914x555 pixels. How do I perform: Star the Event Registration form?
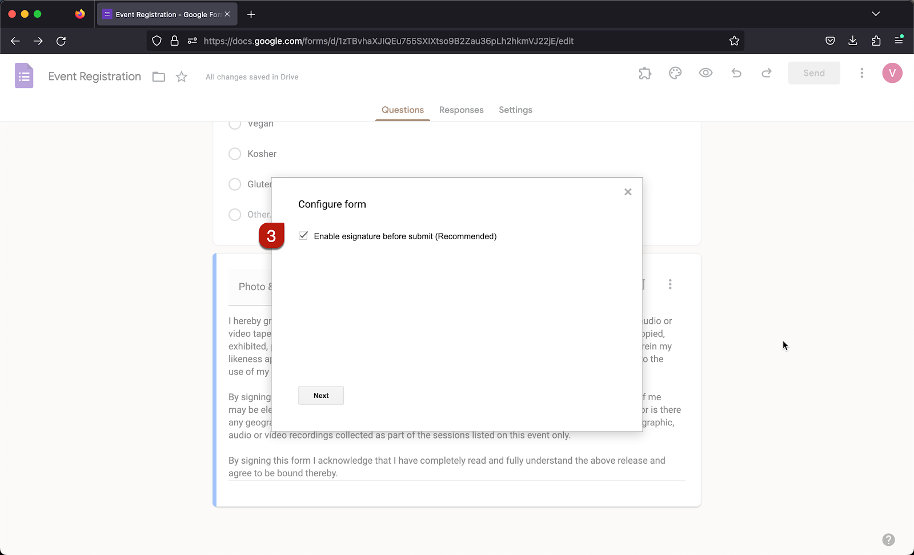[x=181, y=77]
